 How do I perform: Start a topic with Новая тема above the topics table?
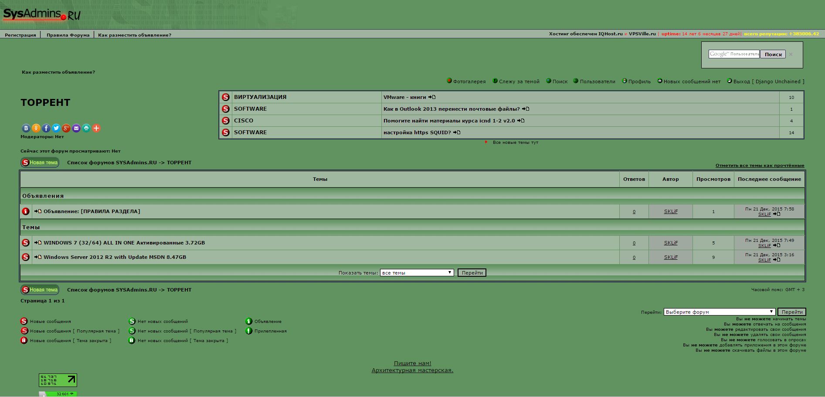(x=40, y=163)
